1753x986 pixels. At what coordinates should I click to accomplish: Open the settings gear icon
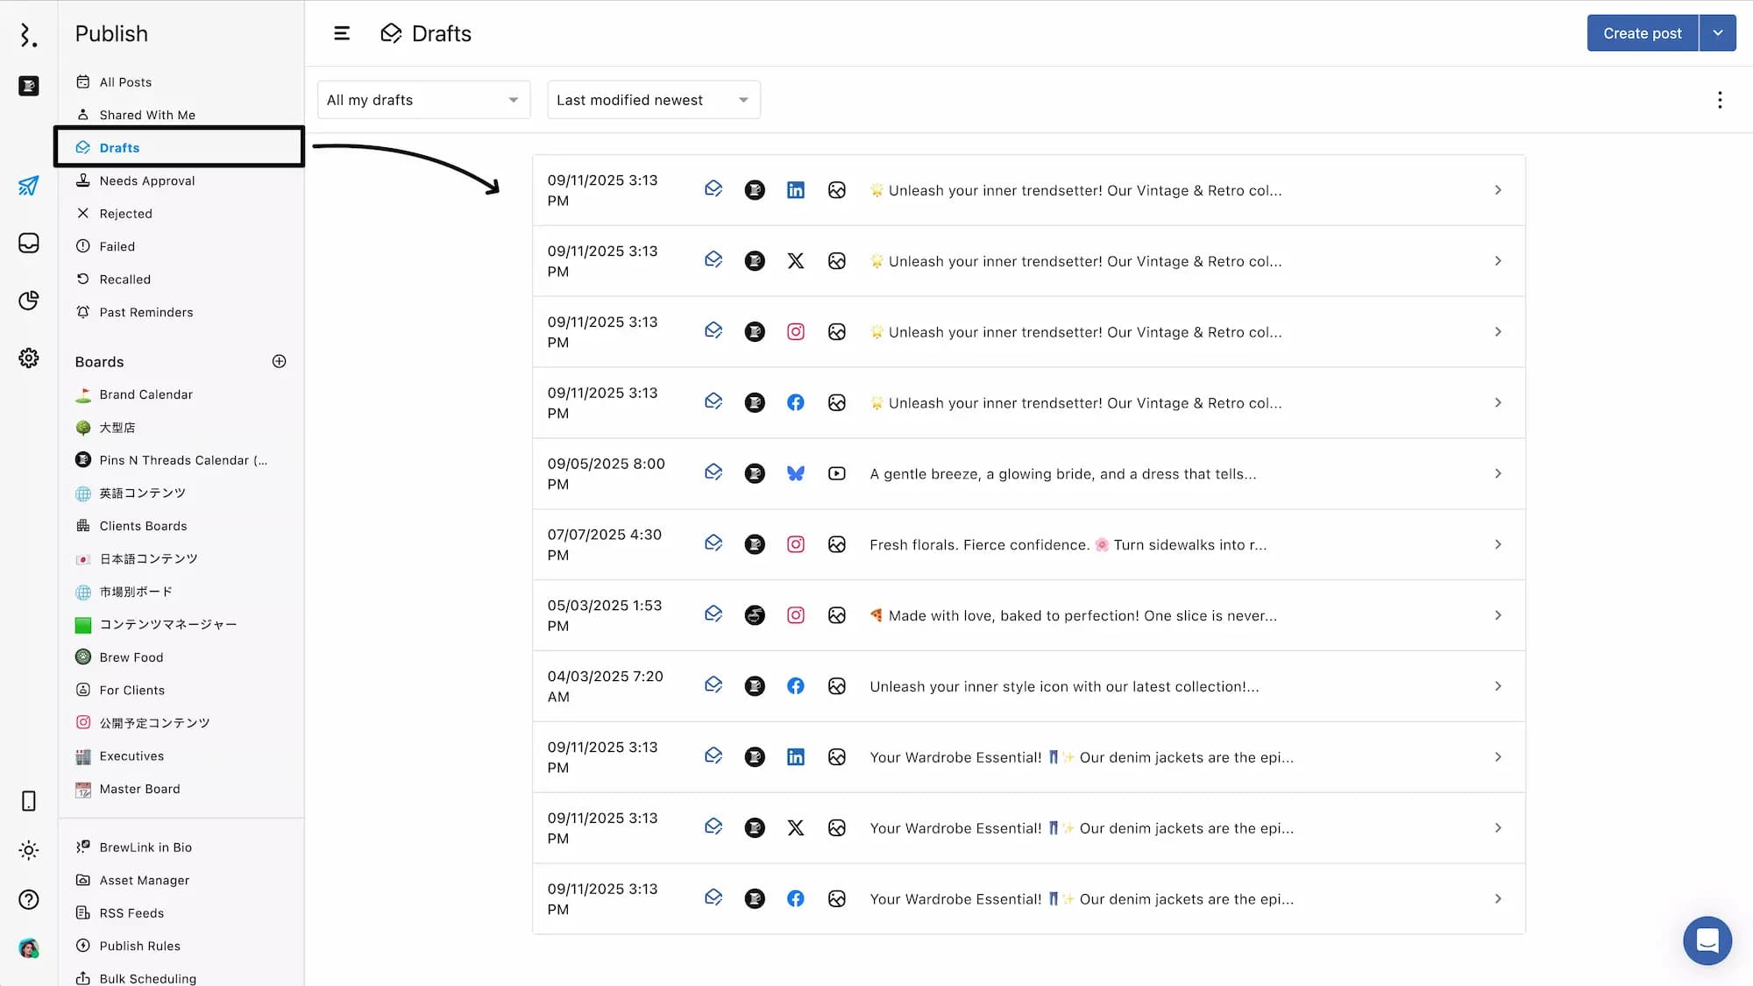(28, 358)
